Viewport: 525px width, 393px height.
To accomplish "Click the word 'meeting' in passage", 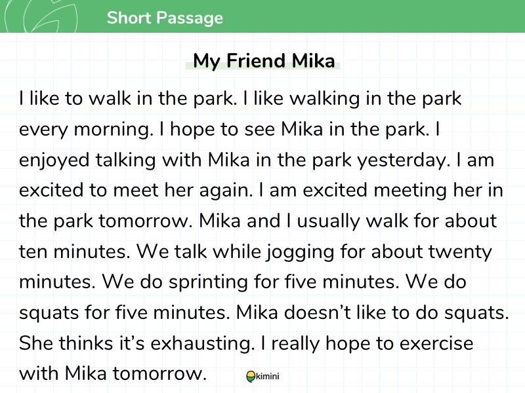I will 410,191.
